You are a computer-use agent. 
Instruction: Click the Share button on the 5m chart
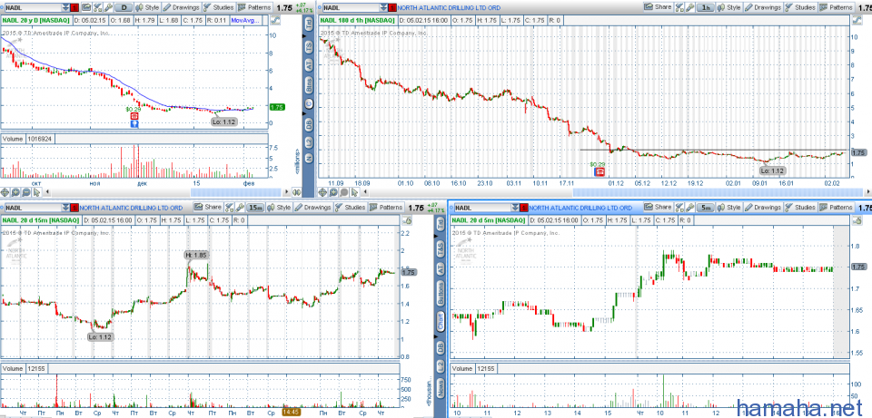(x=658, y=207)
